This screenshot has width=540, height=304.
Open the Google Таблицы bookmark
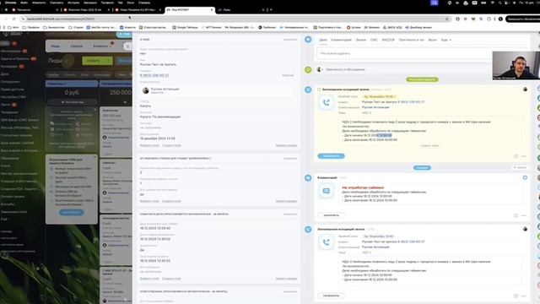(x=185, y=27)
